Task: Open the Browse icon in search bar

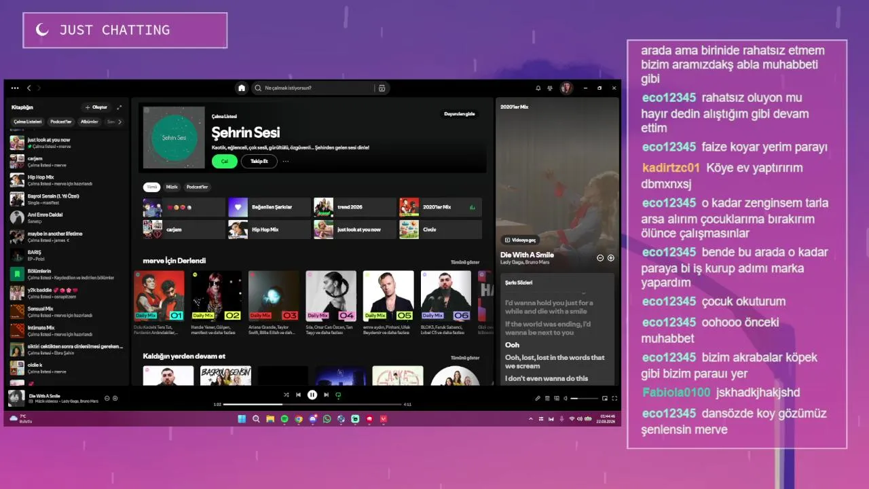Action: coord(382,88)
